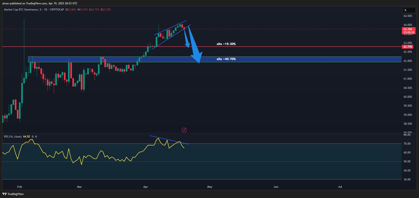Viewport: 419px width, 198px height.
Task: Click the Jun label on time axis
Action: (276, 187)
